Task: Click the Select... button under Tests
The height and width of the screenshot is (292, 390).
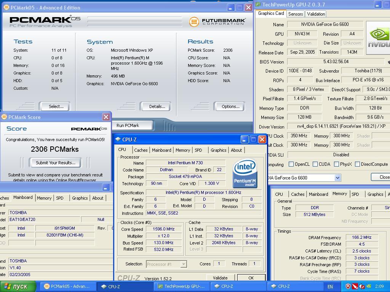Action: coord(54,106)
